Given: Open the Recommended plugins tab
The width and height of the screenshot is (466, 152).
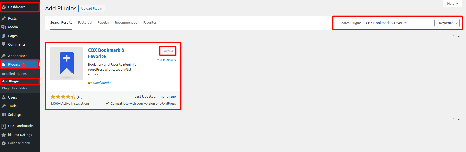Looking at the screenshot, I should tap(126, 23).
